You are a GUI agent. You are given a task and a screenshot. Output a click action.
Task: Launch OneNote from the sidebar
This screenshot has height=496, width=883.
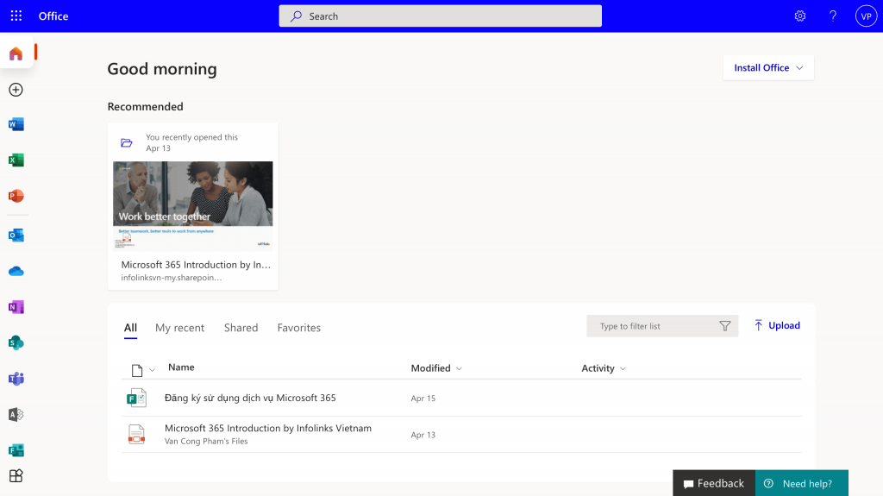click(16, 307)
